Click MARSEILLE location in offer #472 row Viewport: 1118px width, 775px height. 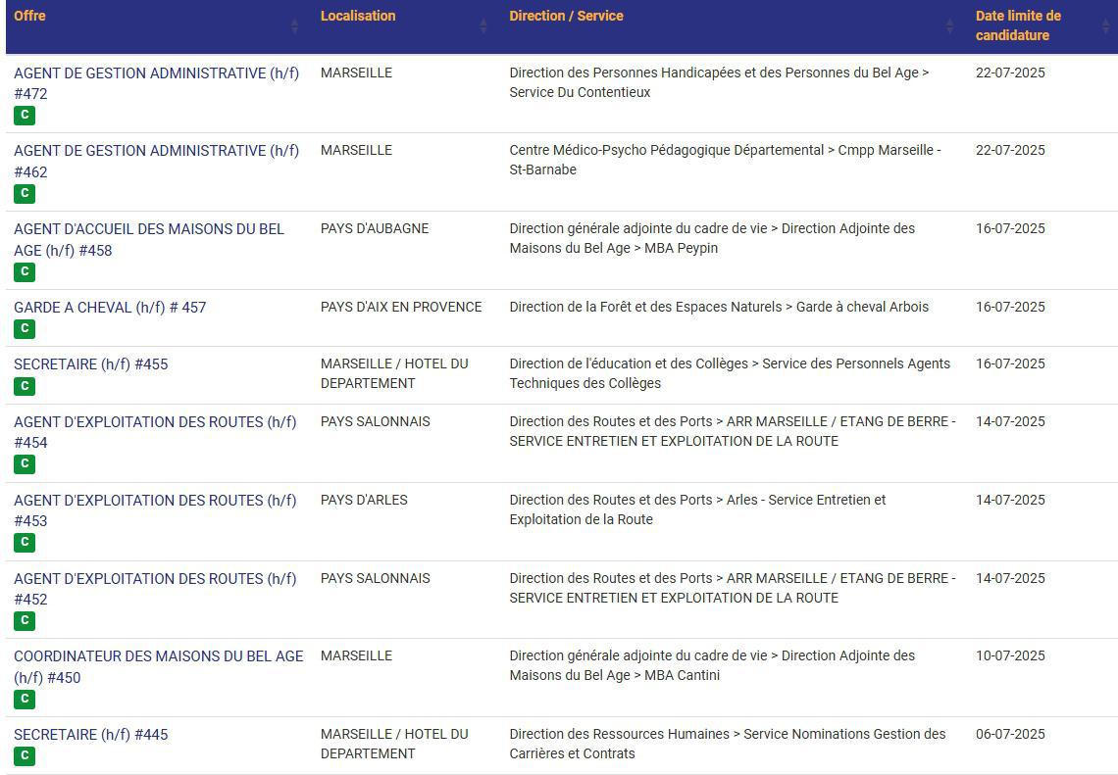pyautogui.click(x=357, y=73)
